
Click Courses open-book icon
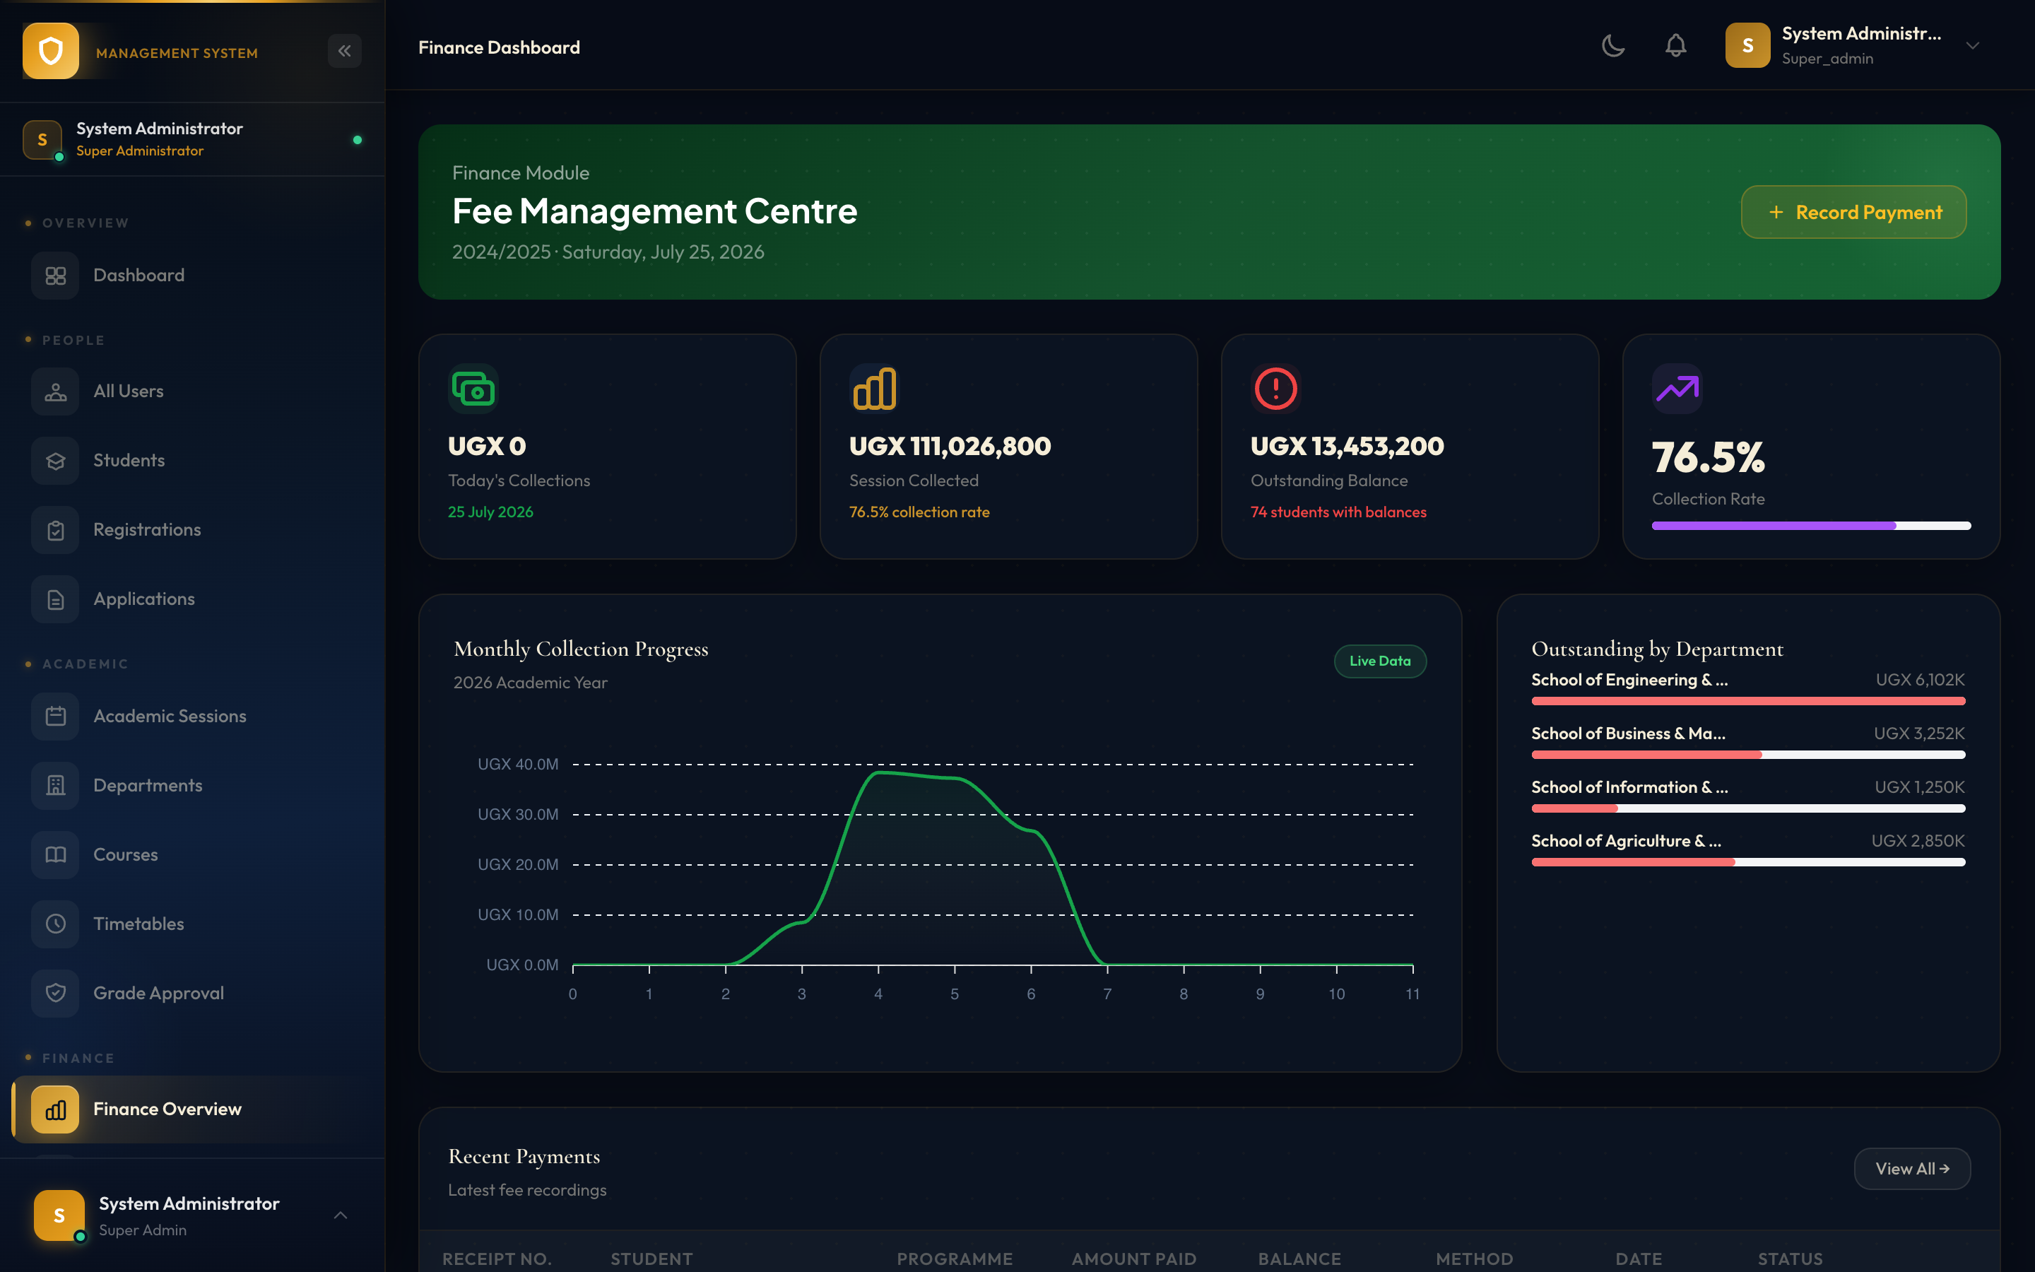pyautogui.click(x=56, y=855)
